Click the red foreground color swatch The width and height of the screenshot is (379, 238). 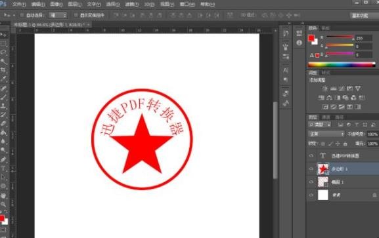(311, 38)
